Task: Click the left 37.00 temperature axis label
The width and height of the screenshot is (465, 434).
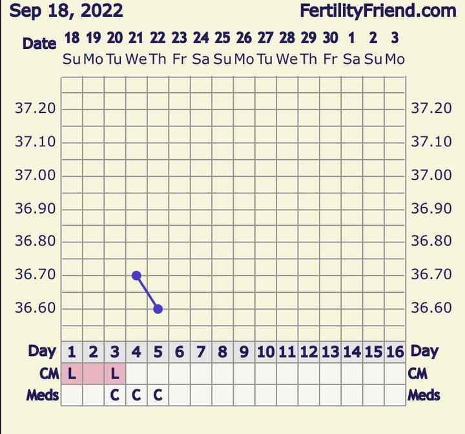Action: (x=35, y=175)
